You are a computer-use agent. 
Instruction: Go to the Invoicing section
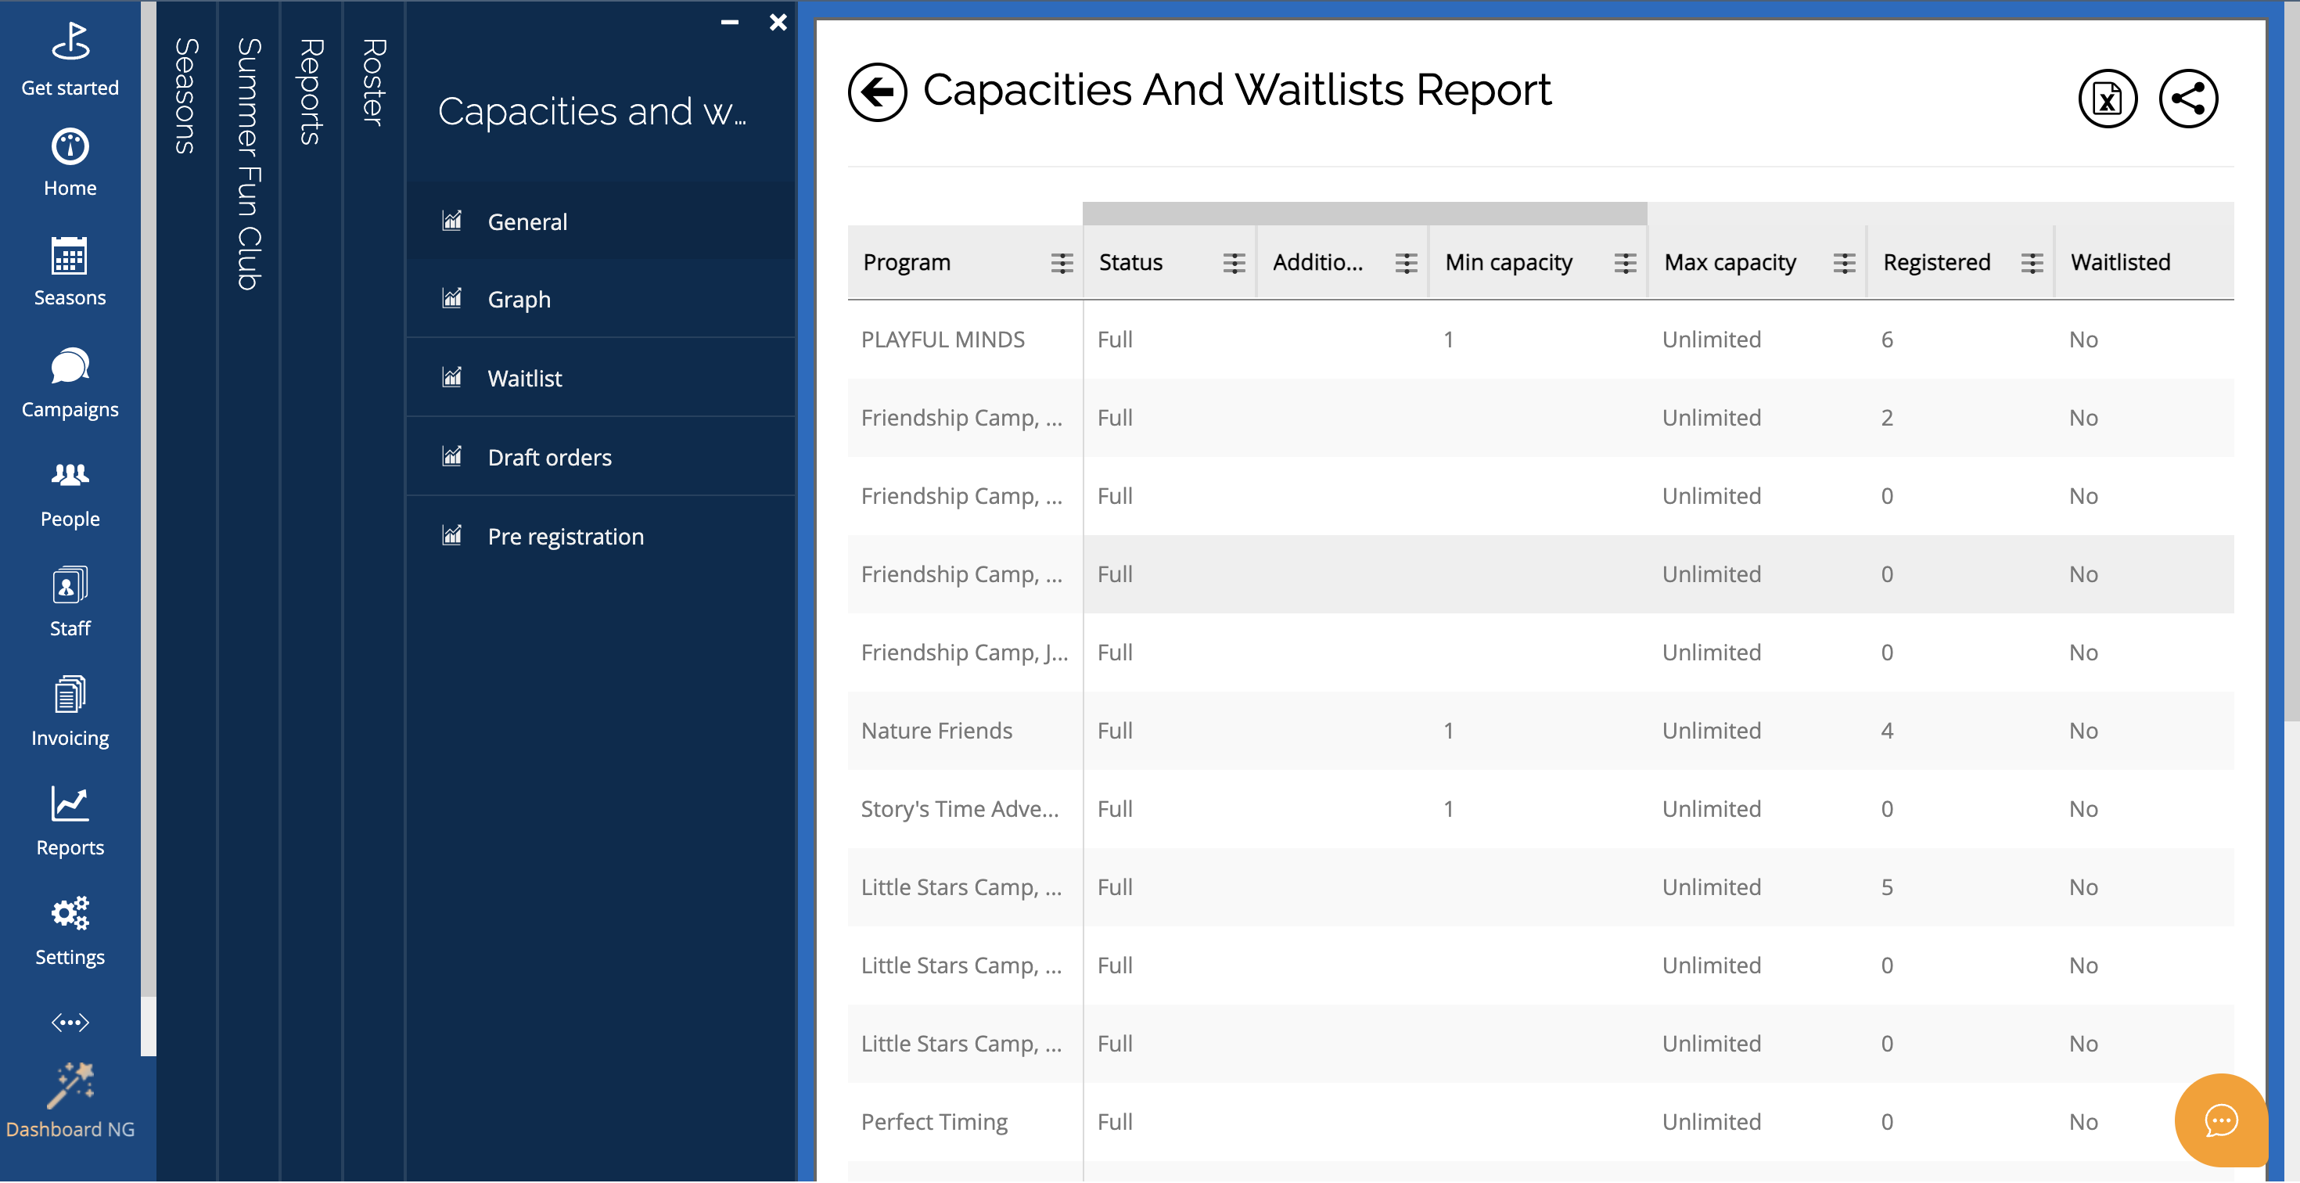point(70,711)
